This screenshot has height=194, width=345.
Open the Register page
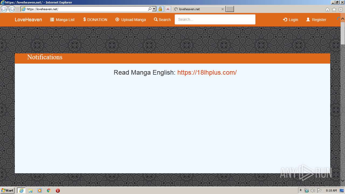coord(316,20)
